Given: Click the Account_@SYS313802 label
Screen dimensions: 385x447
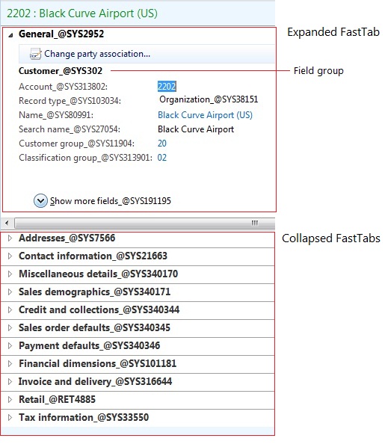Looking at the screenshot, I should 63,87.
